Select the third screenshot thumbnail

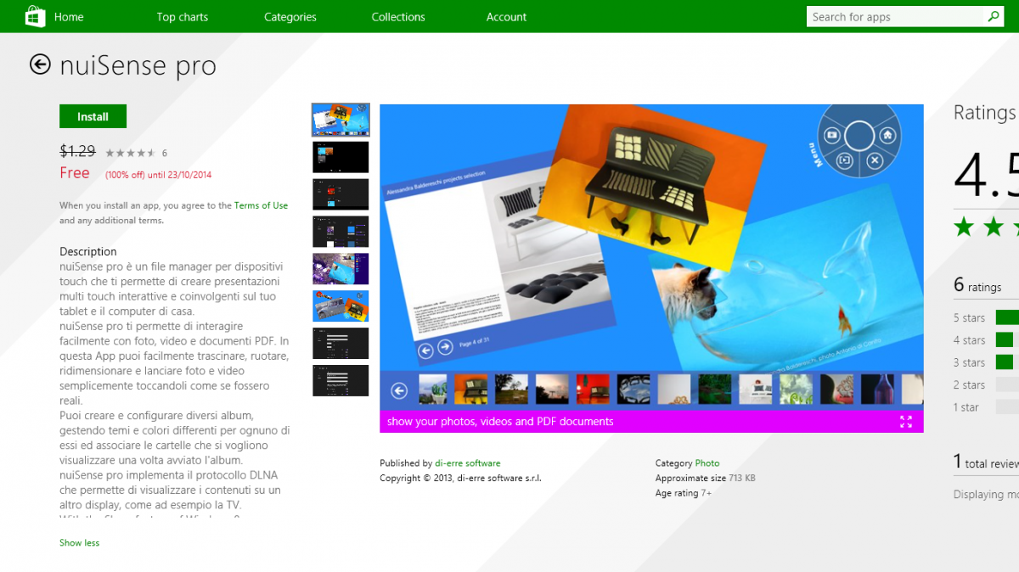[341, 194]
